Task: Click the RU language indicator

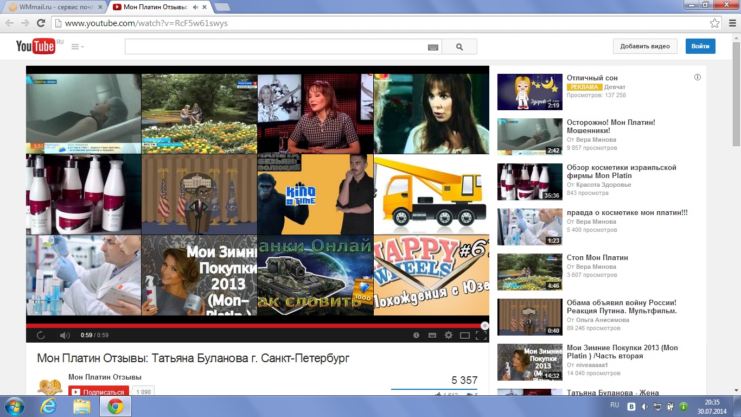Action: pos(614,405)
